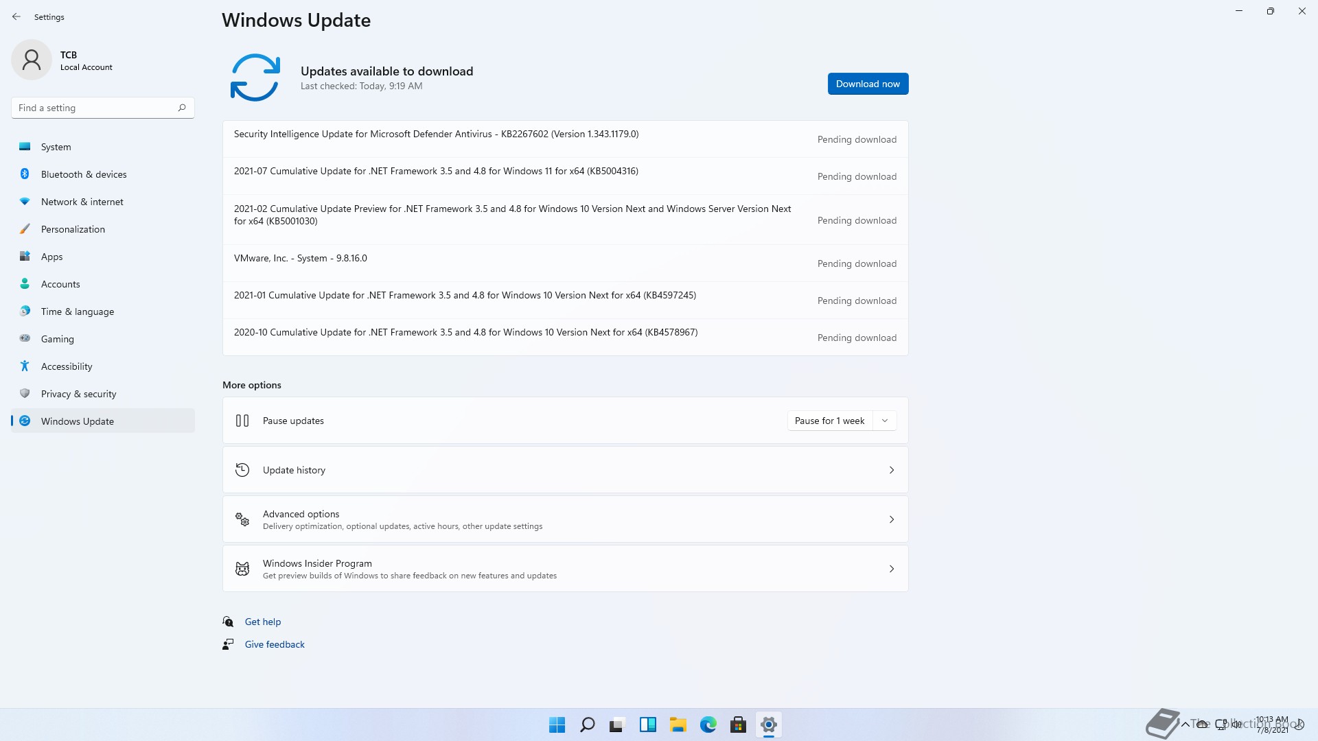Click the TCB user avatar icon
The image size is (1318, 741).
click(32, 60)
